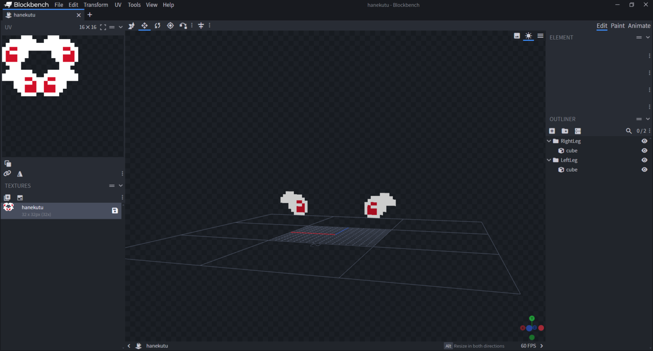The height and width of the screenshot is (351, 653).
Task: Open the Transform menu
Action: pyautogui.click(x=96, y=5)
